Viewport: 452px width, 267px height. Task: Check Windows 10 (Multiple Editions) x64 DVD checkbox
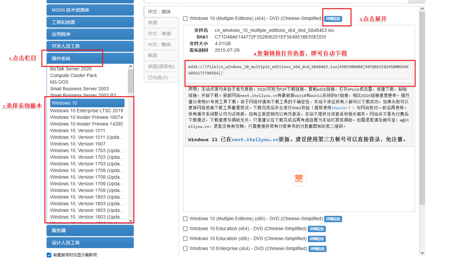click(185, 19)
